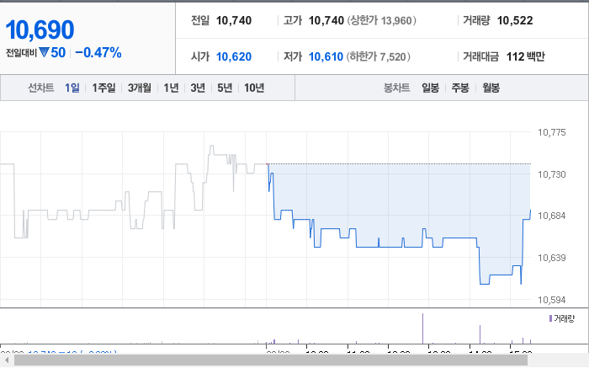Click the 10,775 axis label
Screen dimensions: 589x379
click(551, 132)
